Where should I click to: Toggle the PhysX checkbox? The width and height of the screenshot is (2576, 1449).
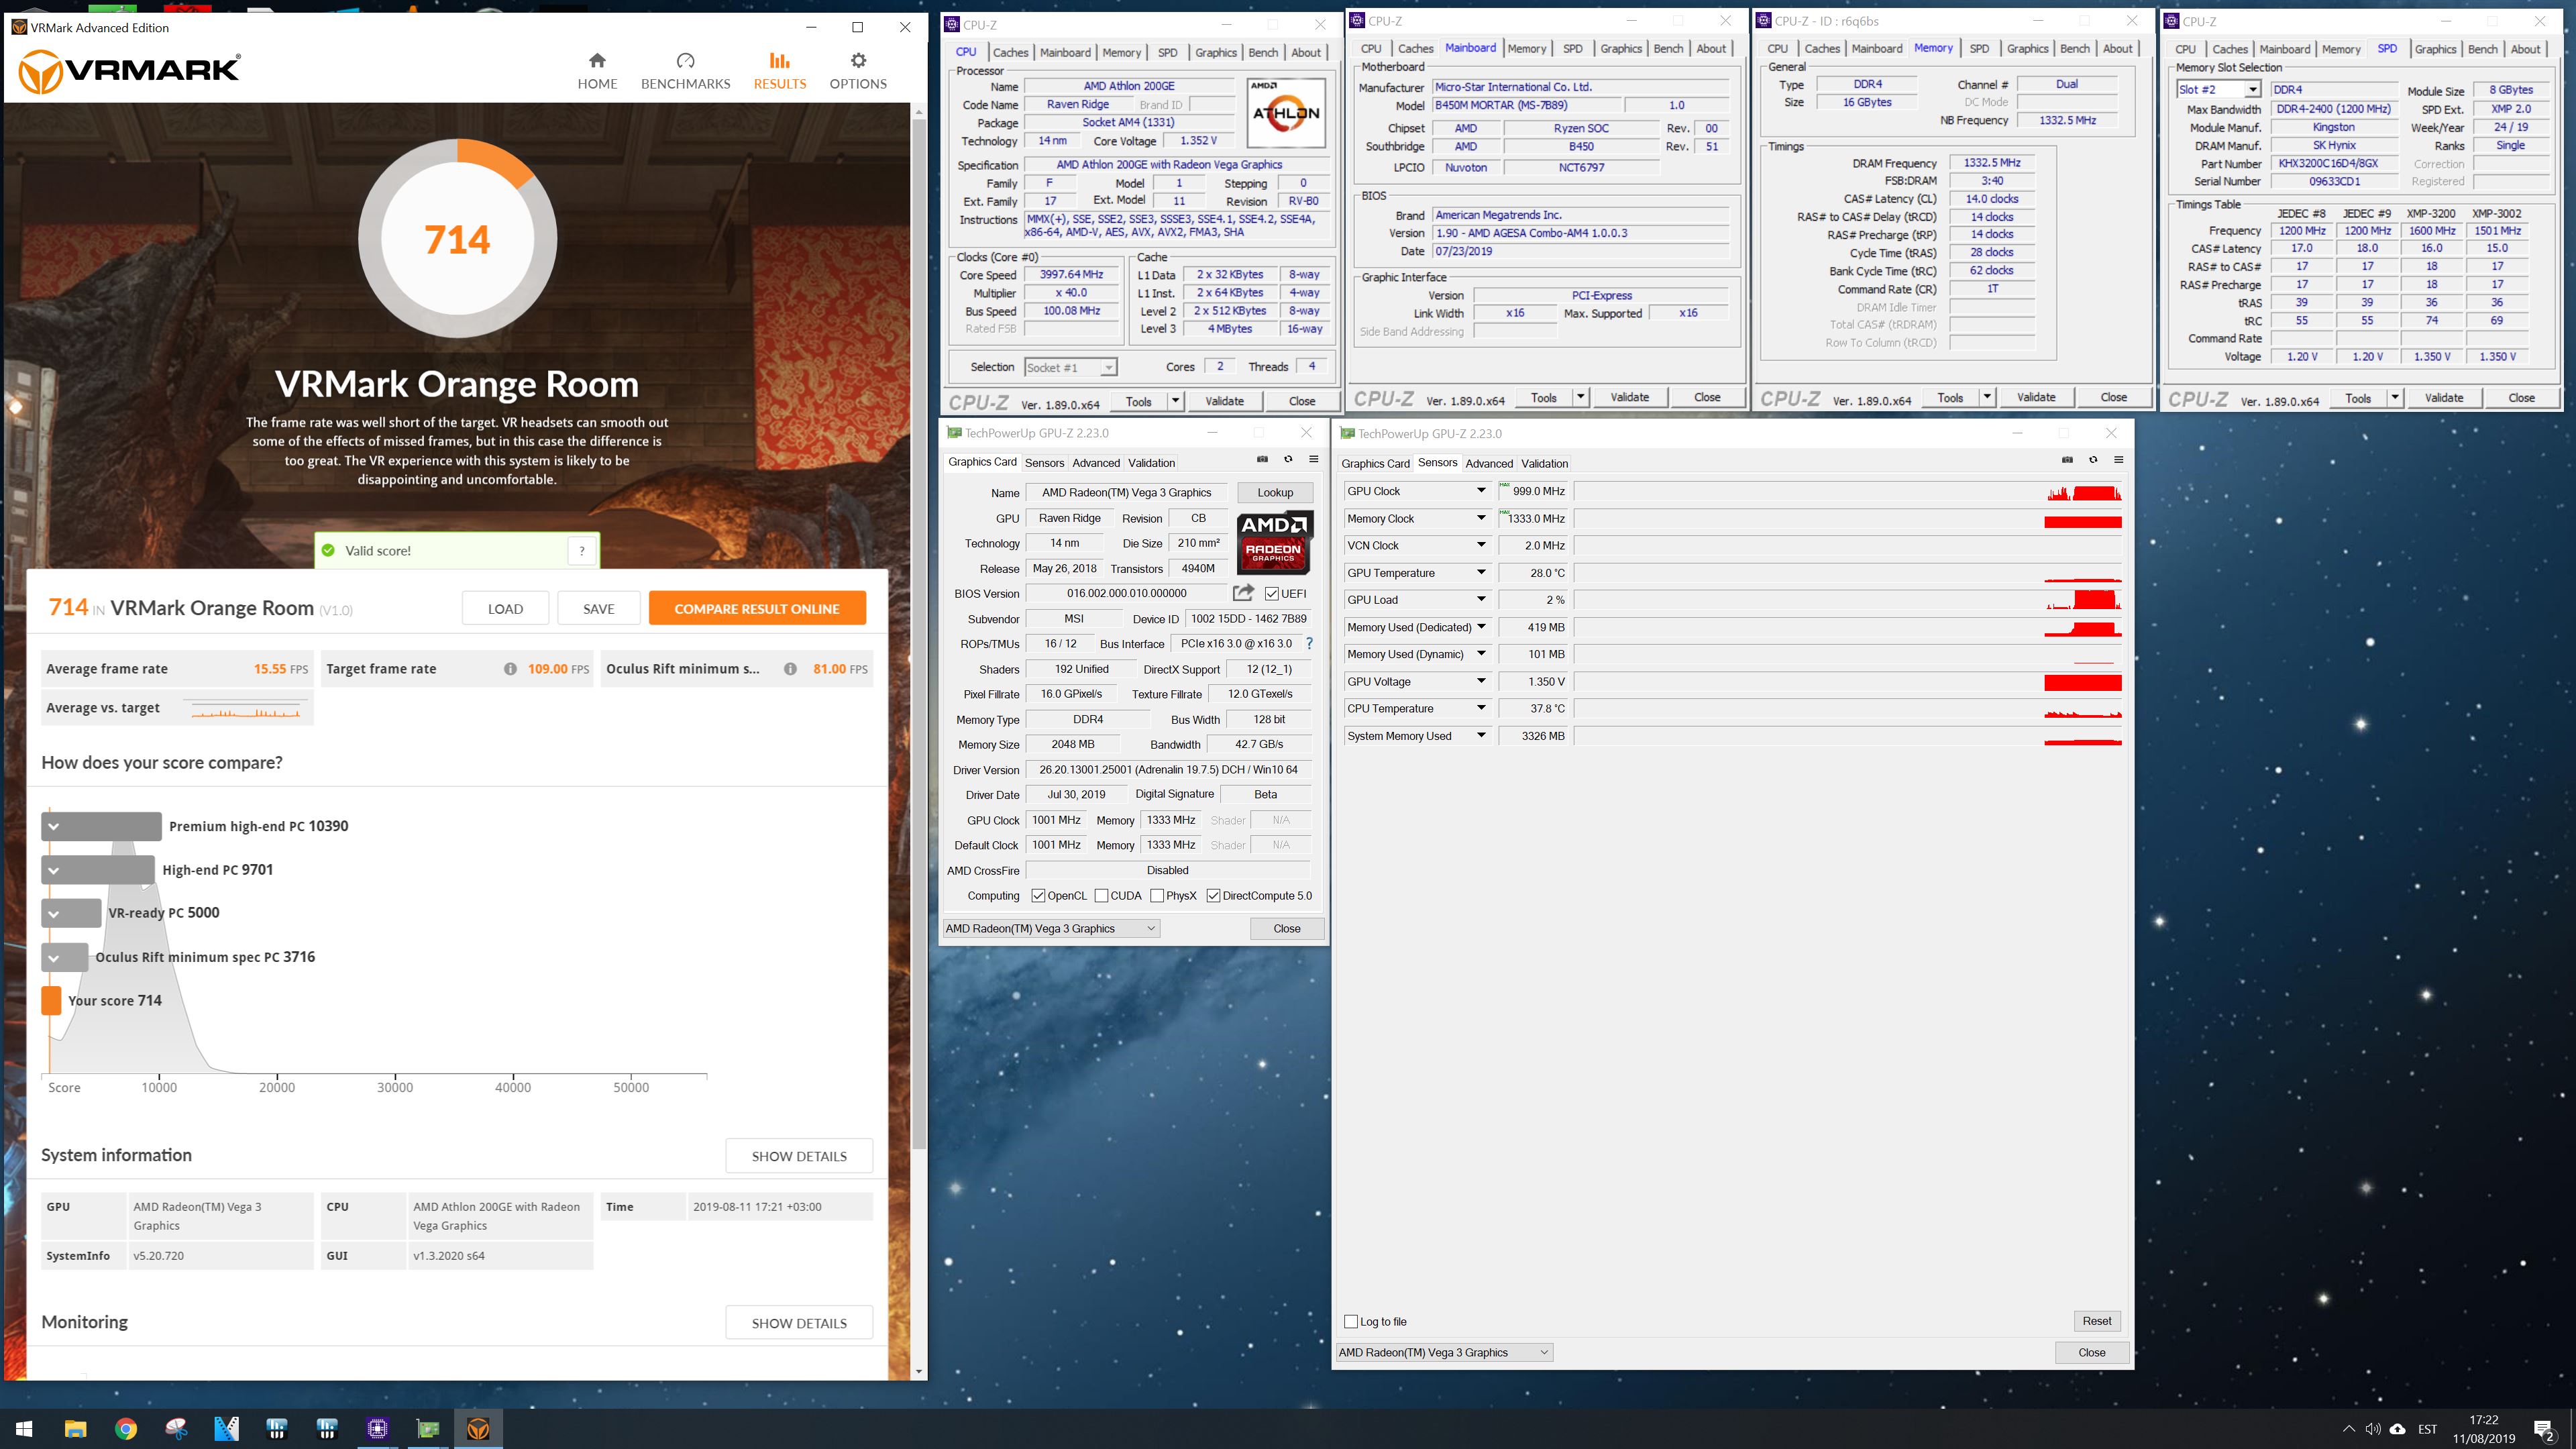1157,896
